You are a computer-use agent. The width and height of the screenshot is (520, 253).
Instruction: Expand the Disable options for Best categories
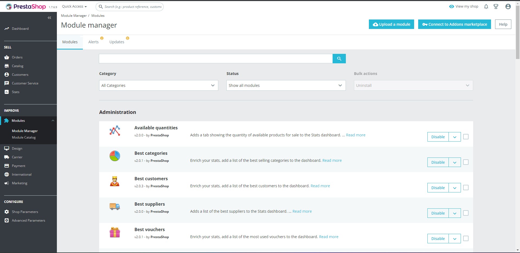point(455,162)
